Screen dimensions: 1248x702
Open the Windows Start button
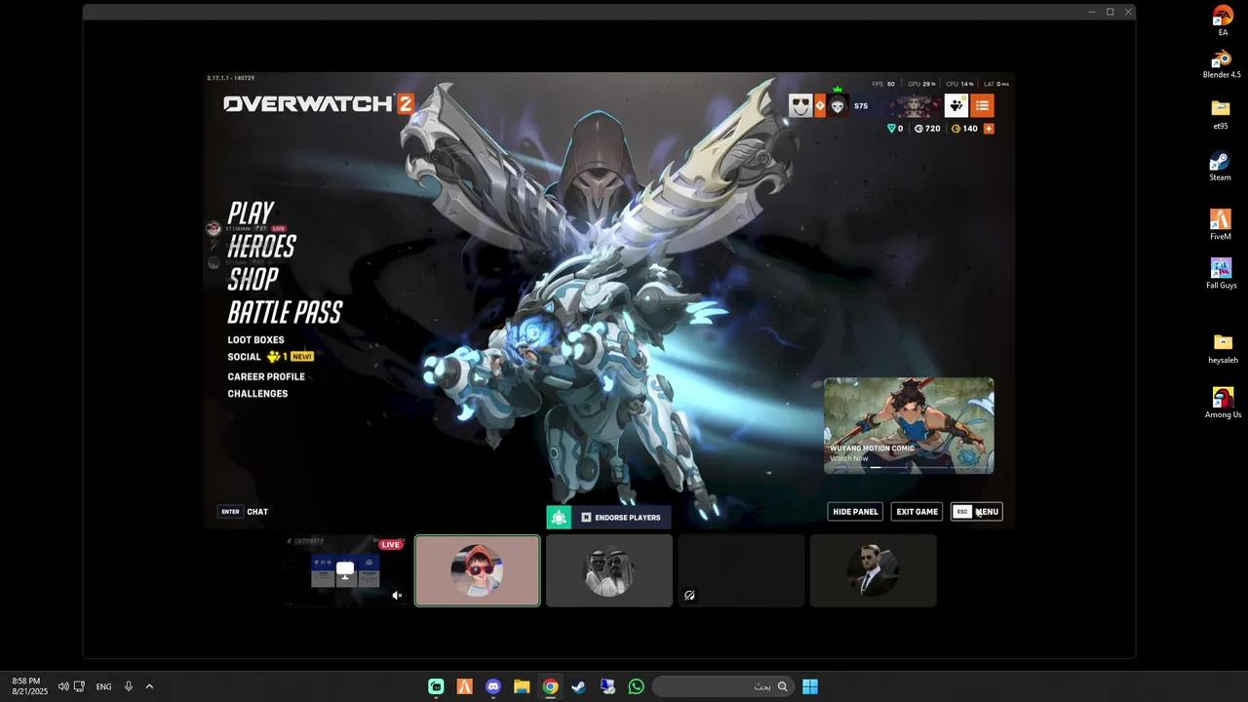(810, 686)
